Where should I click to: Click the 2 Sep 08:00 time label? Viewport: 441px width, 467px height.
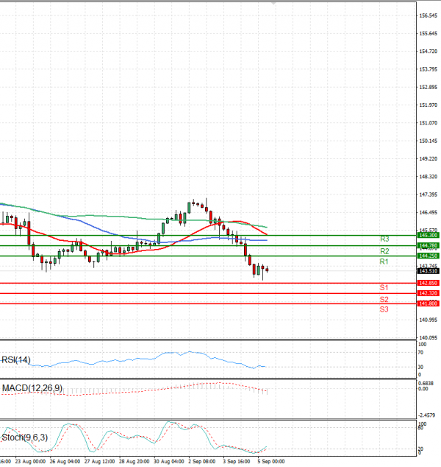[x=202, y=461]
